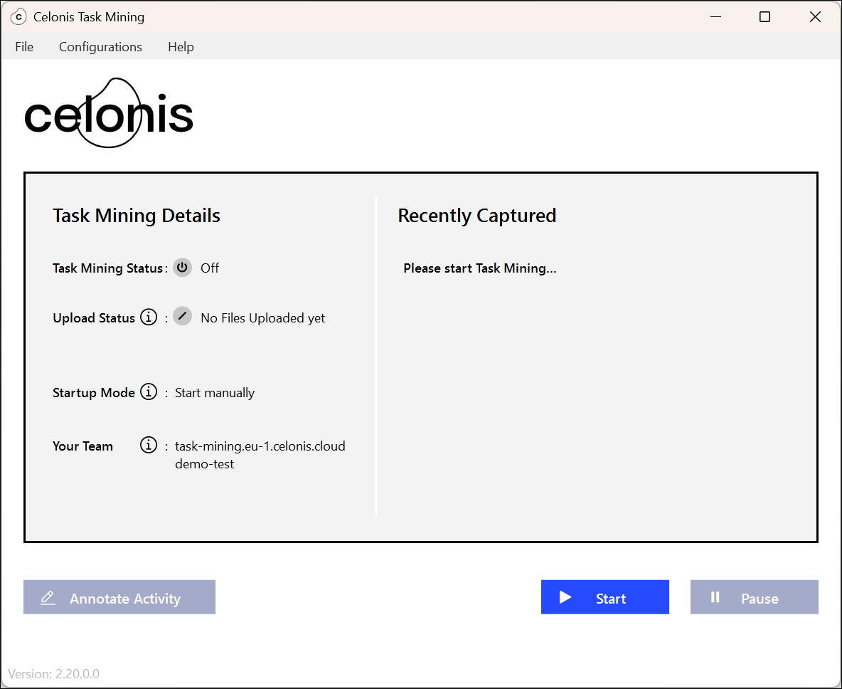Click the Celonis app icon in title bar
Viewport: 842px width, 689px height.
(x=18, y=17)
